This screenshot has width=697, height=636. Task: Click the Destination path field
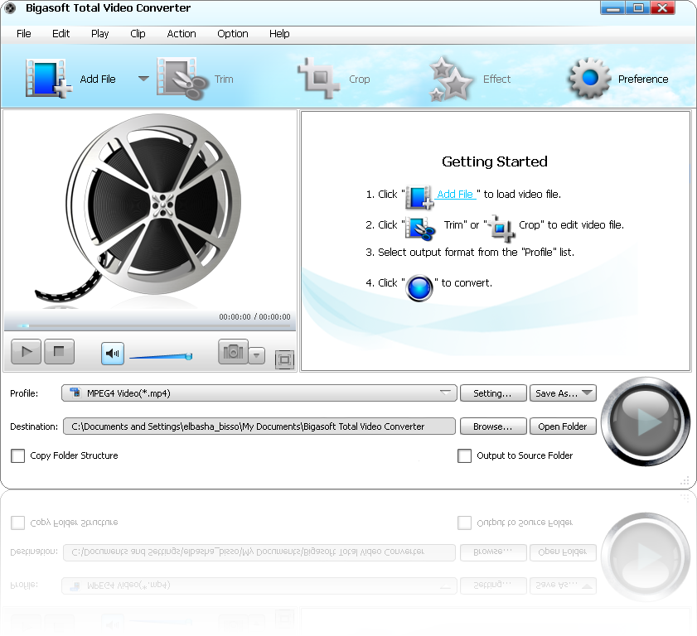click(x=259, y=426)
